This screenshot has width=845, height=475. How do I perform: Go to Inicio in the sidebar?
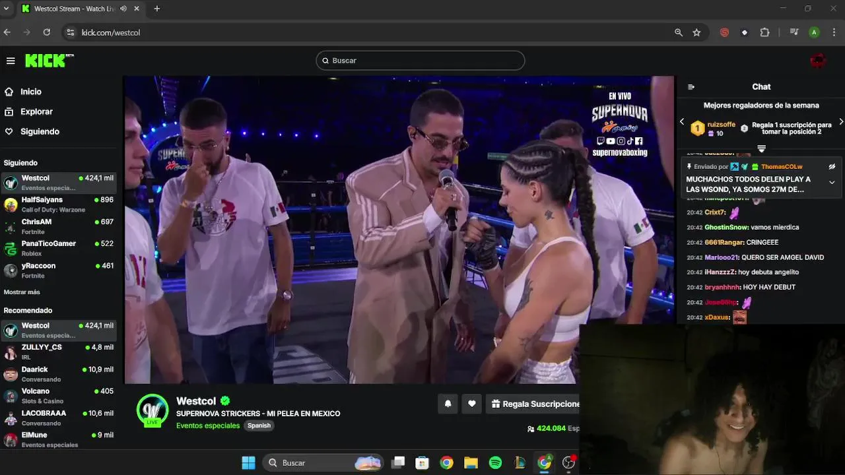click(x=31, y=92)
